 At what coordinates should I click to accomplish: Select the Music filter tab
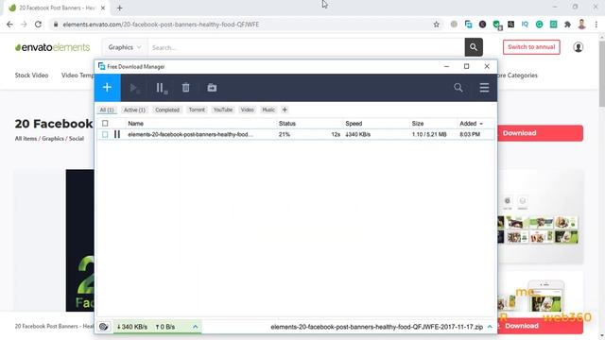(x=268, y=110)
